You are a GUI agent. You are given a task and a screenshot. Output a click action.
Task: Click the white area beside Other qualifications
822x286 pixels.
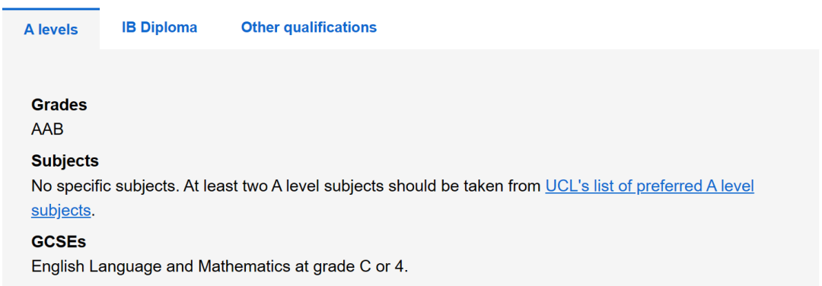coord(597,26)
